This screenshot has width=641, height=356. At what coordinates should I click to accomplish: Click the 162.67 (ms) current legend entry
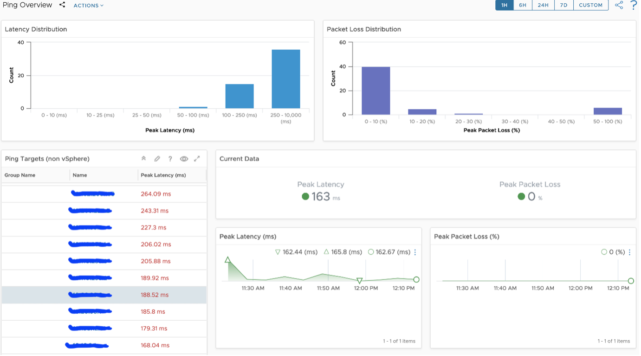point(389,252)
